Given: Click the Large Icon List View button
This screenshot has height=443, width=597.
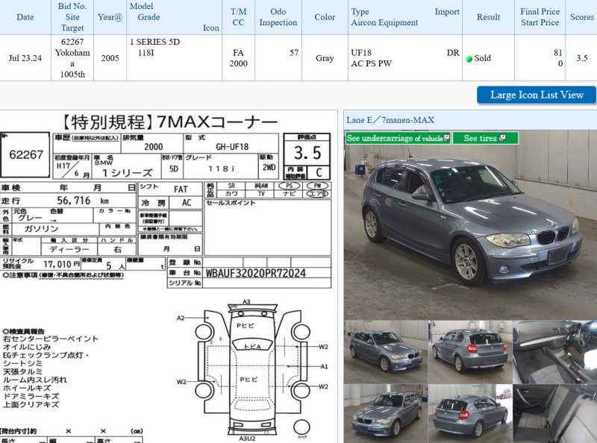Looking at the screenshot, I should pos(536,95).
